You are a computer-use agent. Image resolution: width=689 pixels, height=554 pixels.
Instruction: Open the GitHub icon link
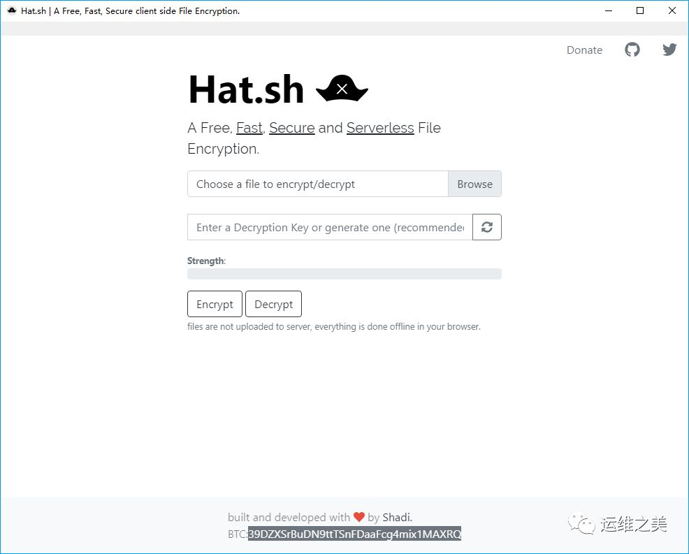[632, 50]
